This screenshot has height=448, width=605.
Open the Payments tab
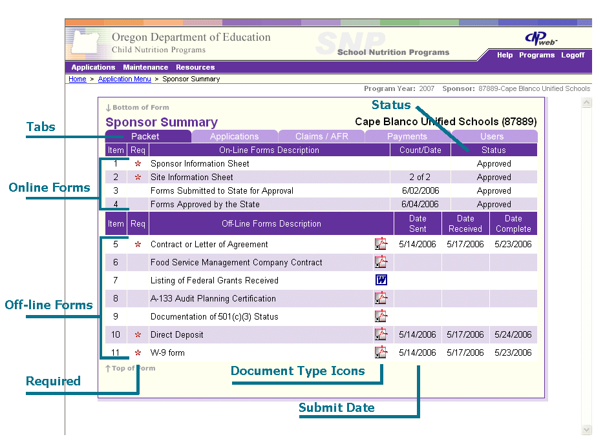[x=407, y=136]
